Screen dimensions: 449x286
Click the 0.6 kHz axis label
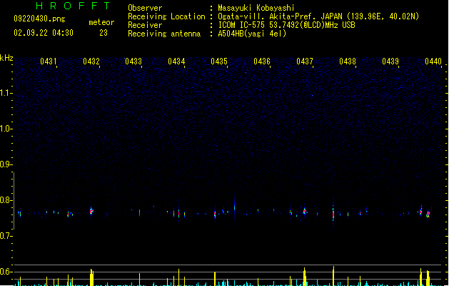[x=6, y=272]
